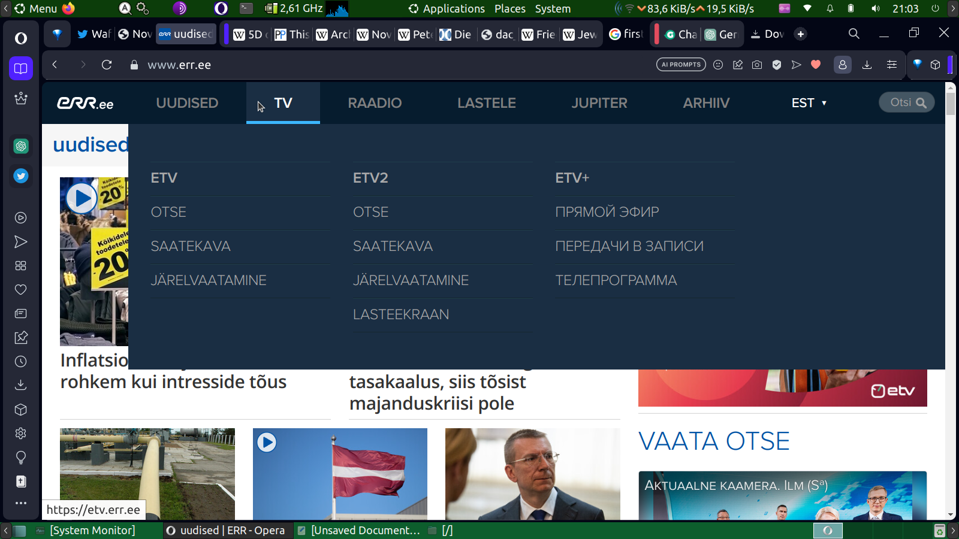Viewport: 959px width, 539px height.
Task: Take a snapshot with camera icon
Action: click(757, 65)
